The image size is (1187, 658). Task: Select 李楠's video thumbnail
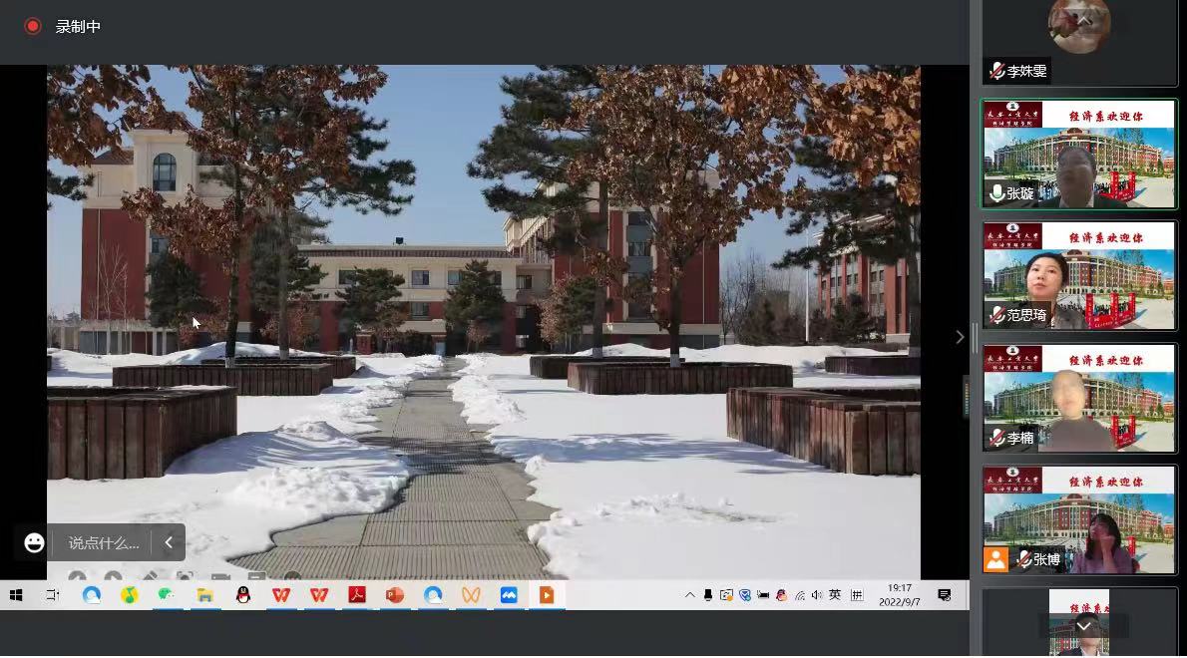(1078, 398)
